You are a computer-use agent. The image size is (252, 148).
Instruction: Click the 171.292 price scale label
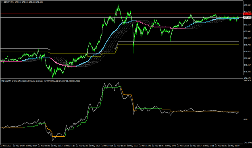tap(247, 72)
